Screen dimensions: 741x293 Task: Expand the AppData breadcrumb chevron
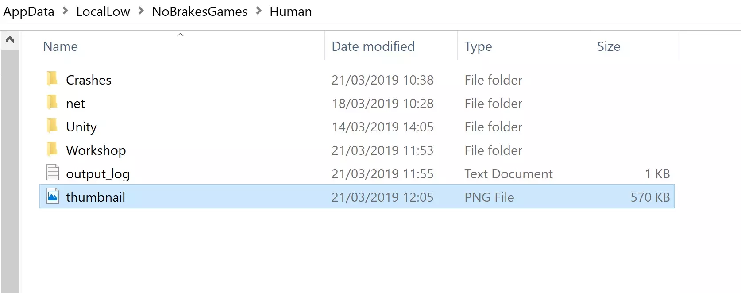[x=65, y=11]
